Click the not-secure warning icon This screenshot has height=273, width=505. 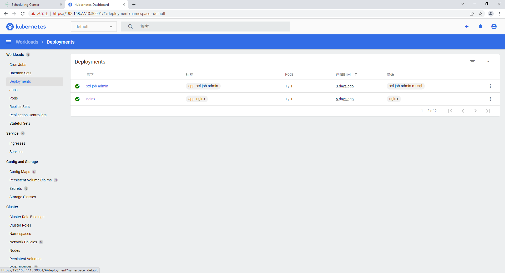[x=33, y=14]
